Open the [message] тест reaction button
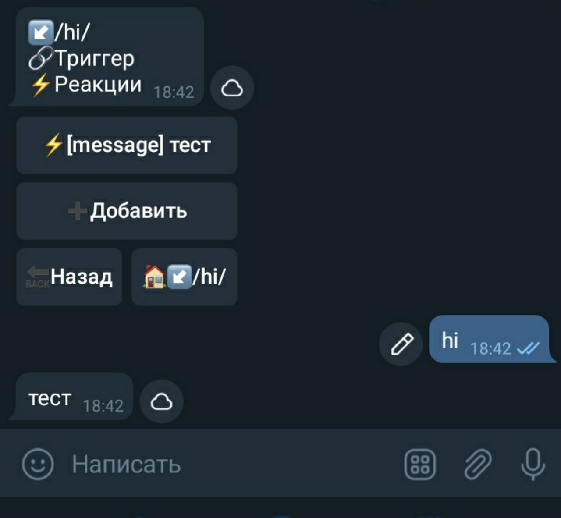Image resolution: width=561 pixels, height=518 pixels. pyautogui.click(x=127, y=145)
